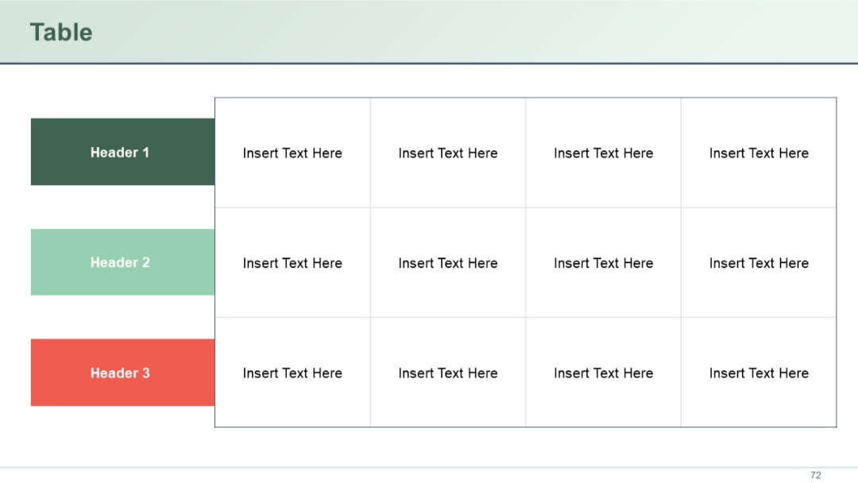Screen dimensions: 858x483
Task: Click "Insert Text Here" in last Header 2 cell
Action: (759, 262)
